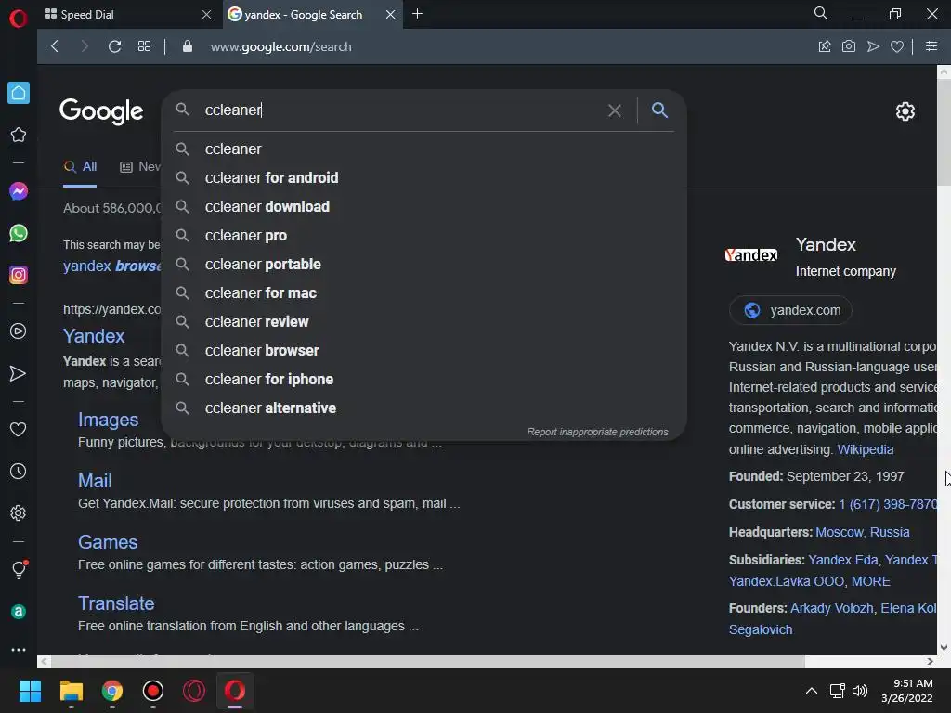
Task: Take a snapshot with the camera icon
Action: pyautogui.click(x=849, y=46)
